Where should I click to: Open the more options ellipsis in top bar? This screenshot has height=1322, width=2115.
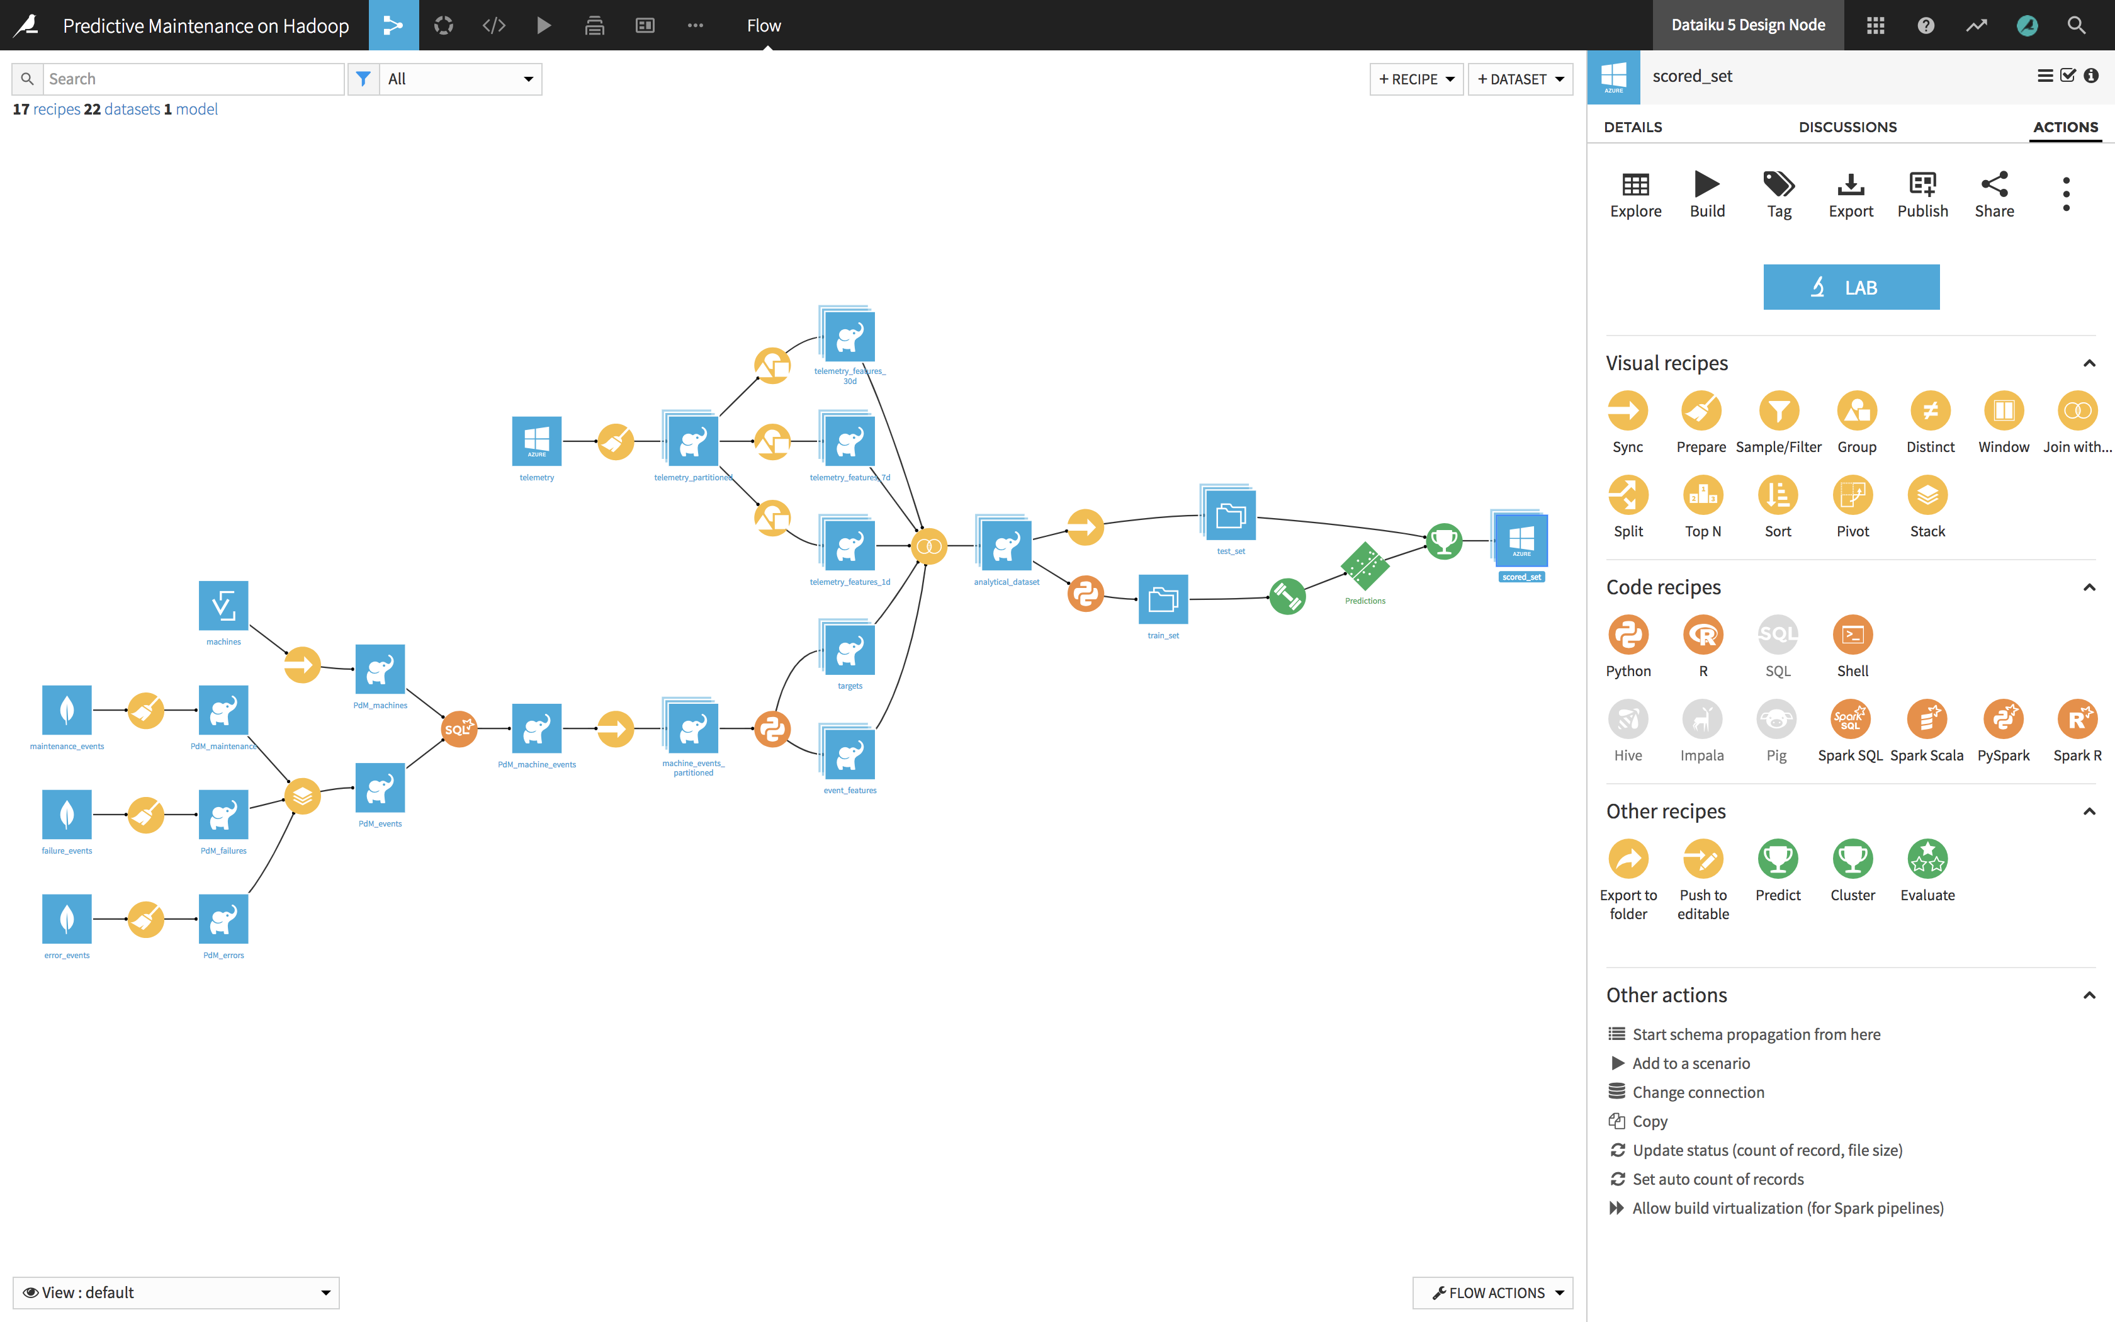[695, 25]
